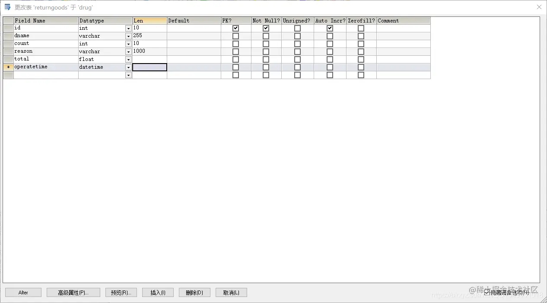Check PK for the dname field

(x=235, y=36)
